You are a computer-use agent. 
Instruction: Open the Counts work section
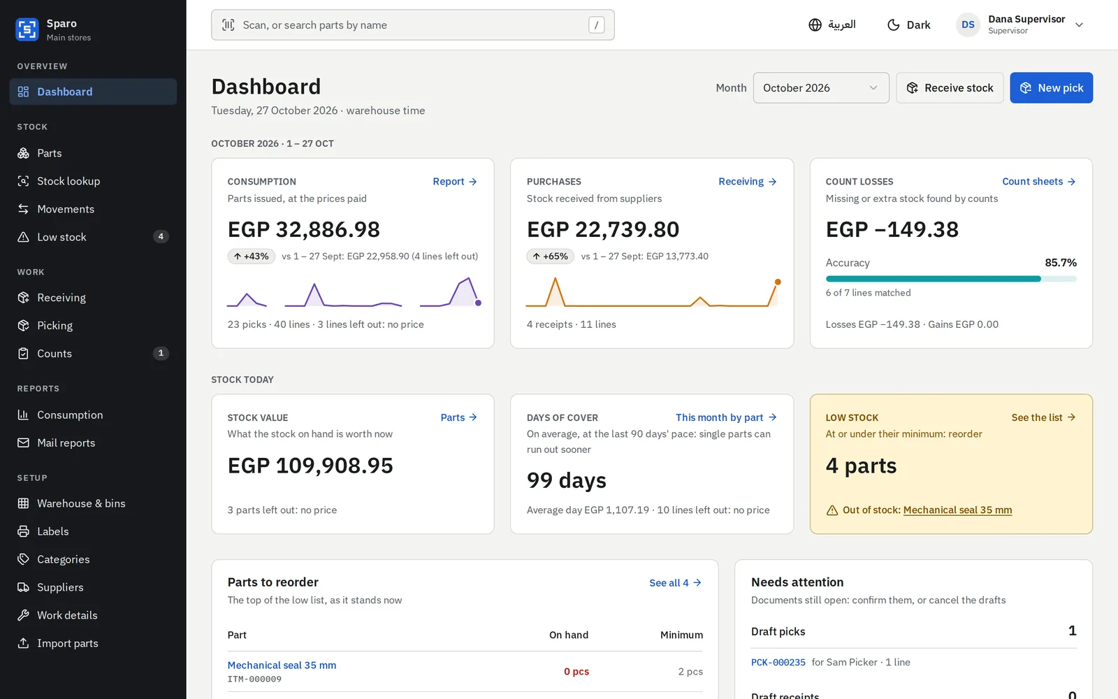click(93, 354)
